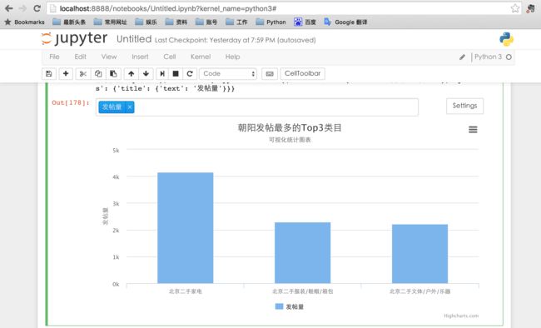Click the Python 3 kernel status circle
The height and width of the screenshot is (328, 541).
(509, 57)
